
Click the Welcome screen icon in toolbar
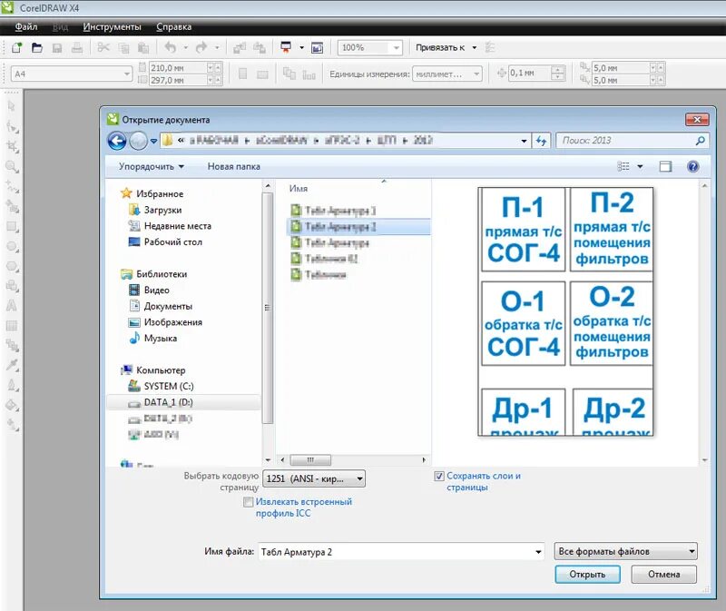click(x=317, y=48)
